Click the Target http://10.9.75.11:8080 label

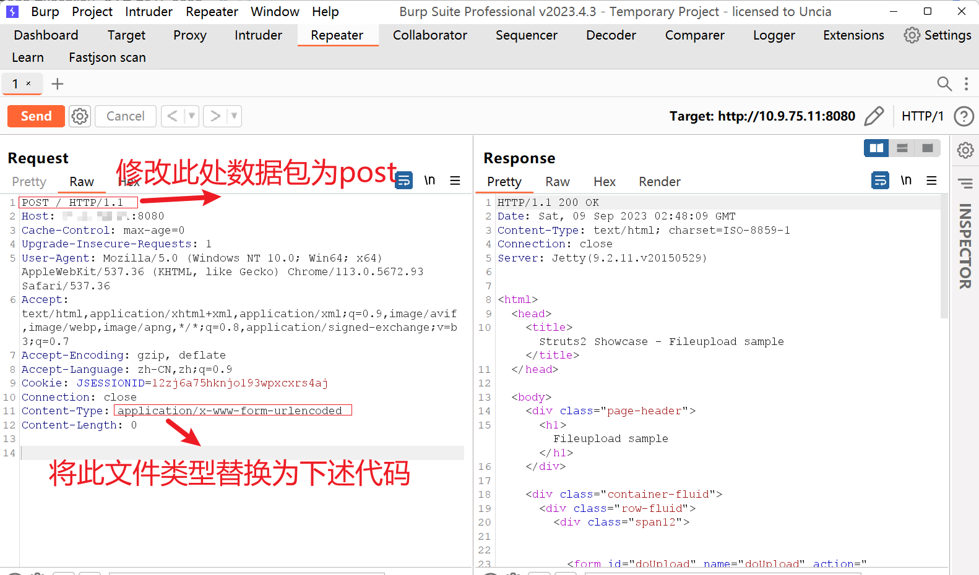(762, 116)
